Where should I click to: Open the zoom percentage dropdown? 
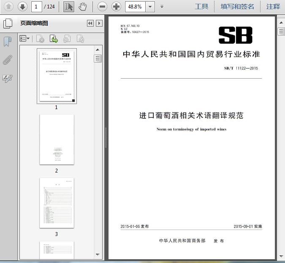tap(150, 7)
